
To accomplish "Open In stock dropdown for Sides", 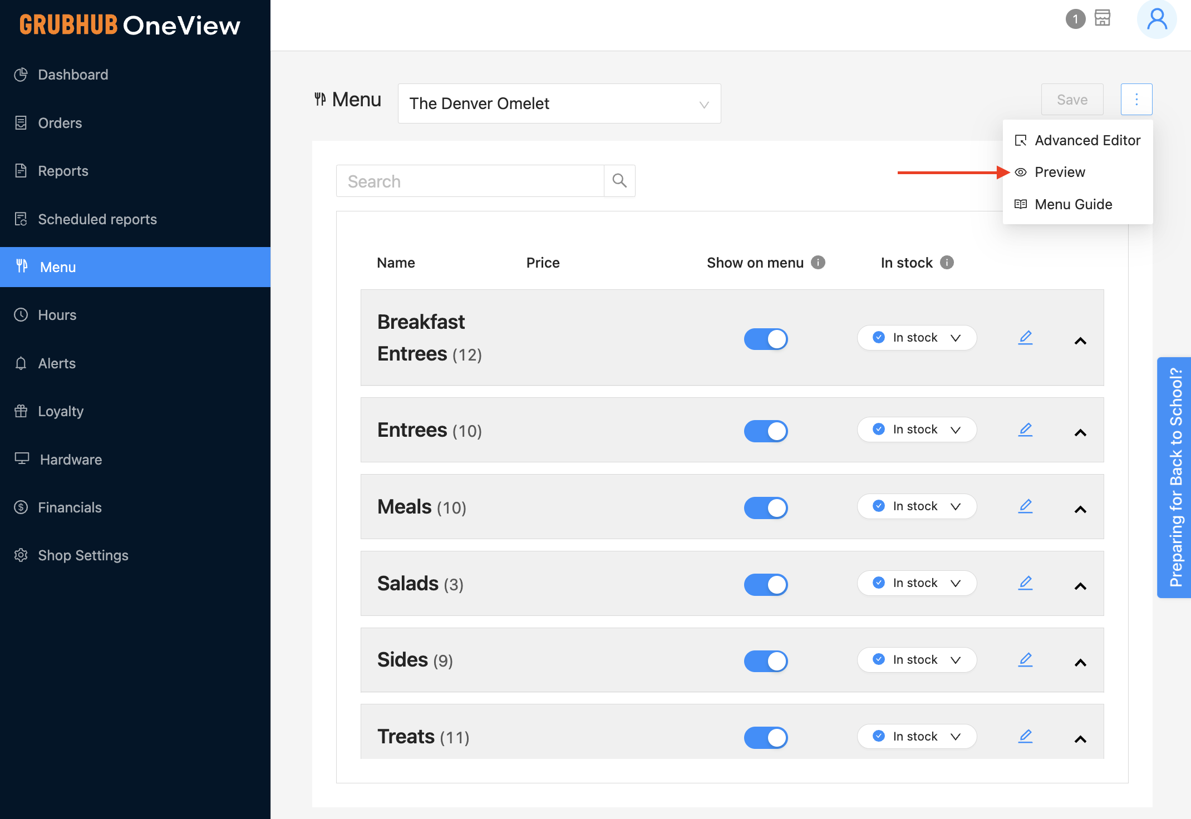I will (x=917, y=660).
